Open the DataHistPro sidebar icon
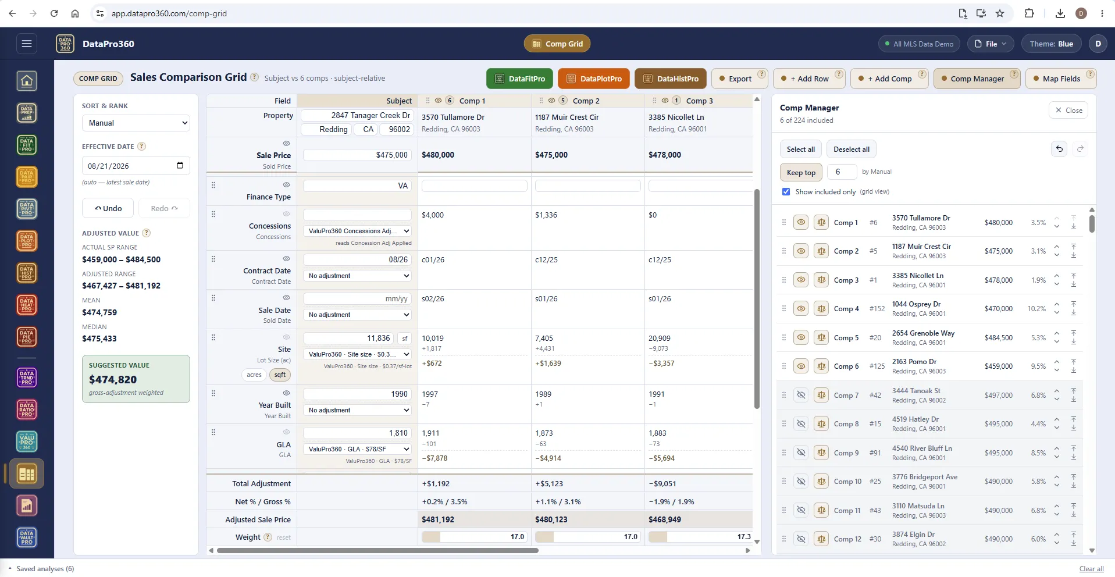 click(27, 273)
